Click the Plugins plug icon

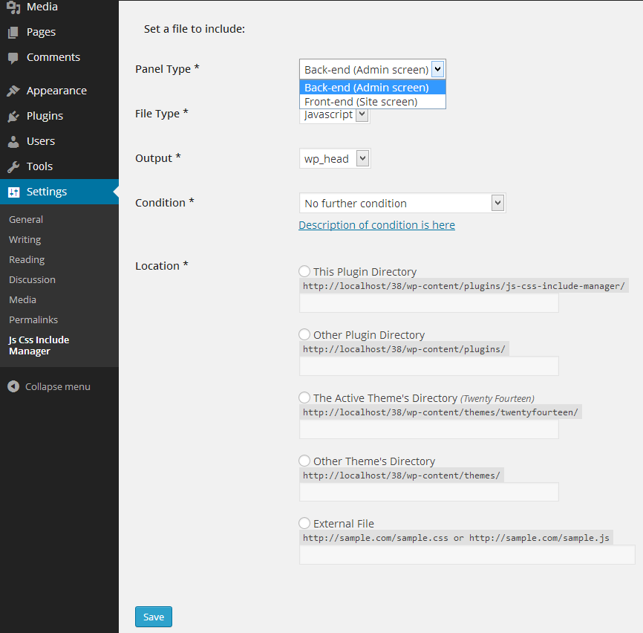click(13, 116)
